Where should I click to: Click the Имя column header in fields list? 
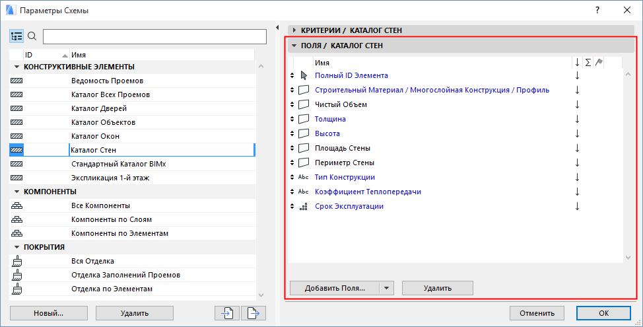(x=442, y=63)
